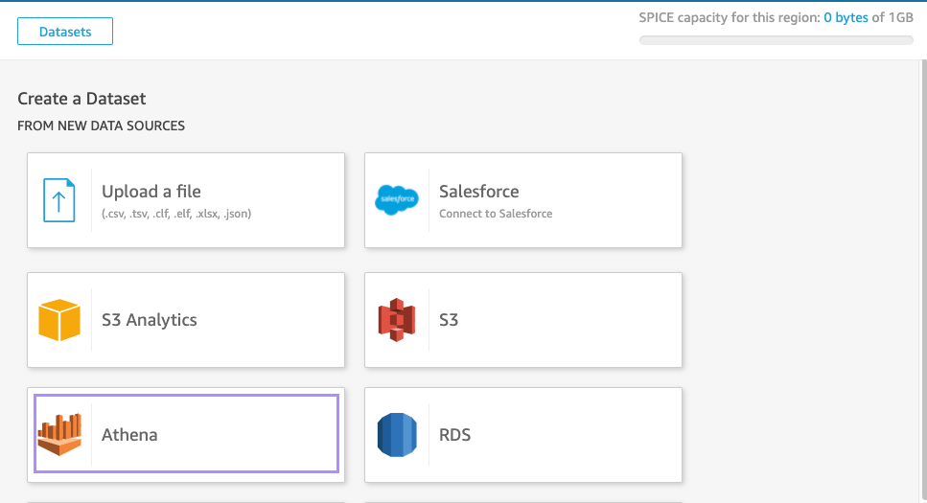Click the blue RDS database icon
The image size is (927, 503).
point(397,434)
